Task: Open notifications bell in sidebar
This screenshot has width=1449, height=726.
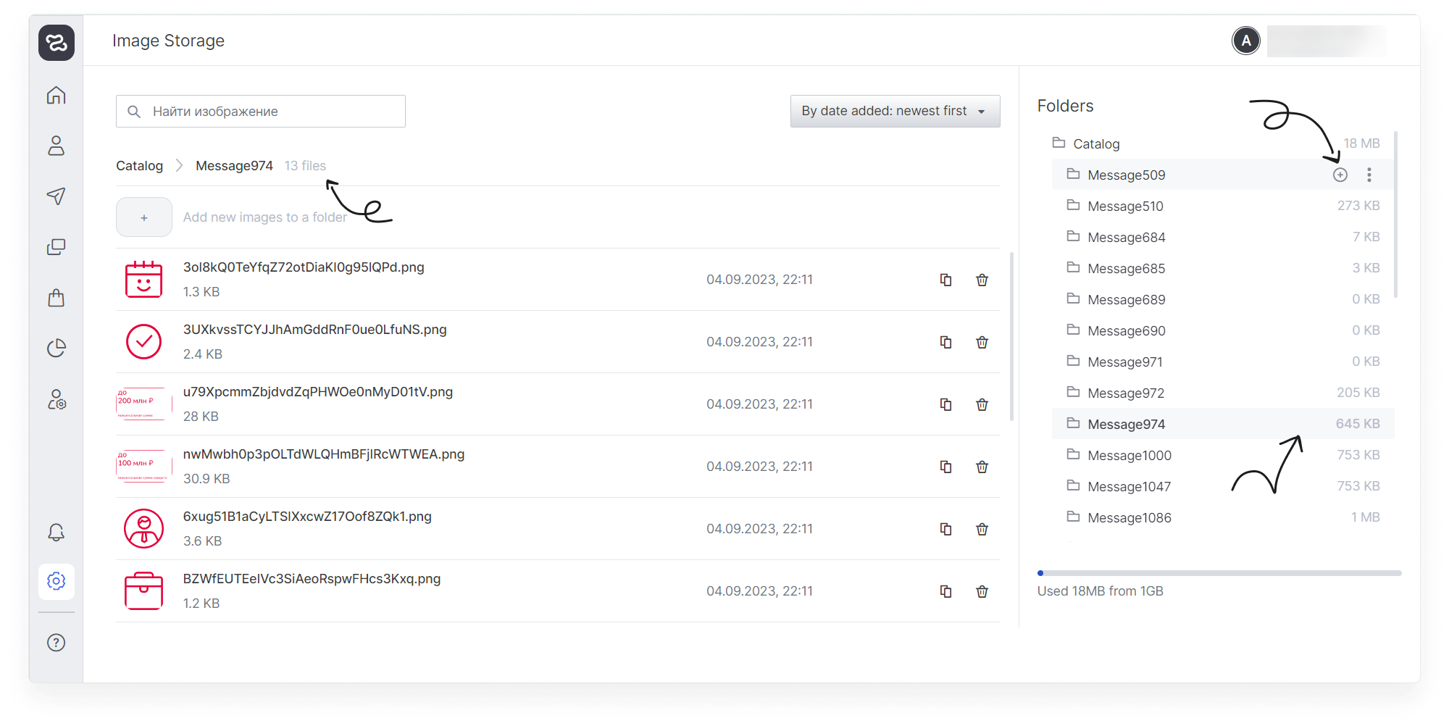Action: click(x=57, y=533)
